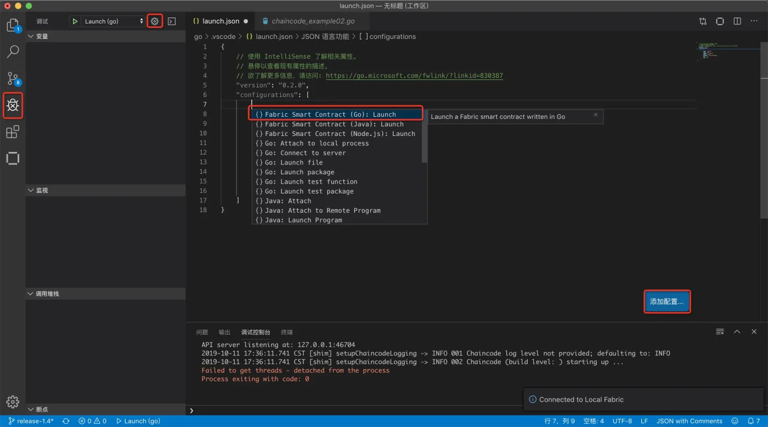Click compare changes icon in editor toolbar
The image size is (768, 427).
[x=703, y=21]
